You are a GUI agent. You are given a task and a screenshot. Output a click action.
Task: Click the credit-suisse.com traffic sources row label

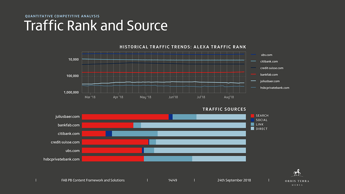[x=65, y=142]
